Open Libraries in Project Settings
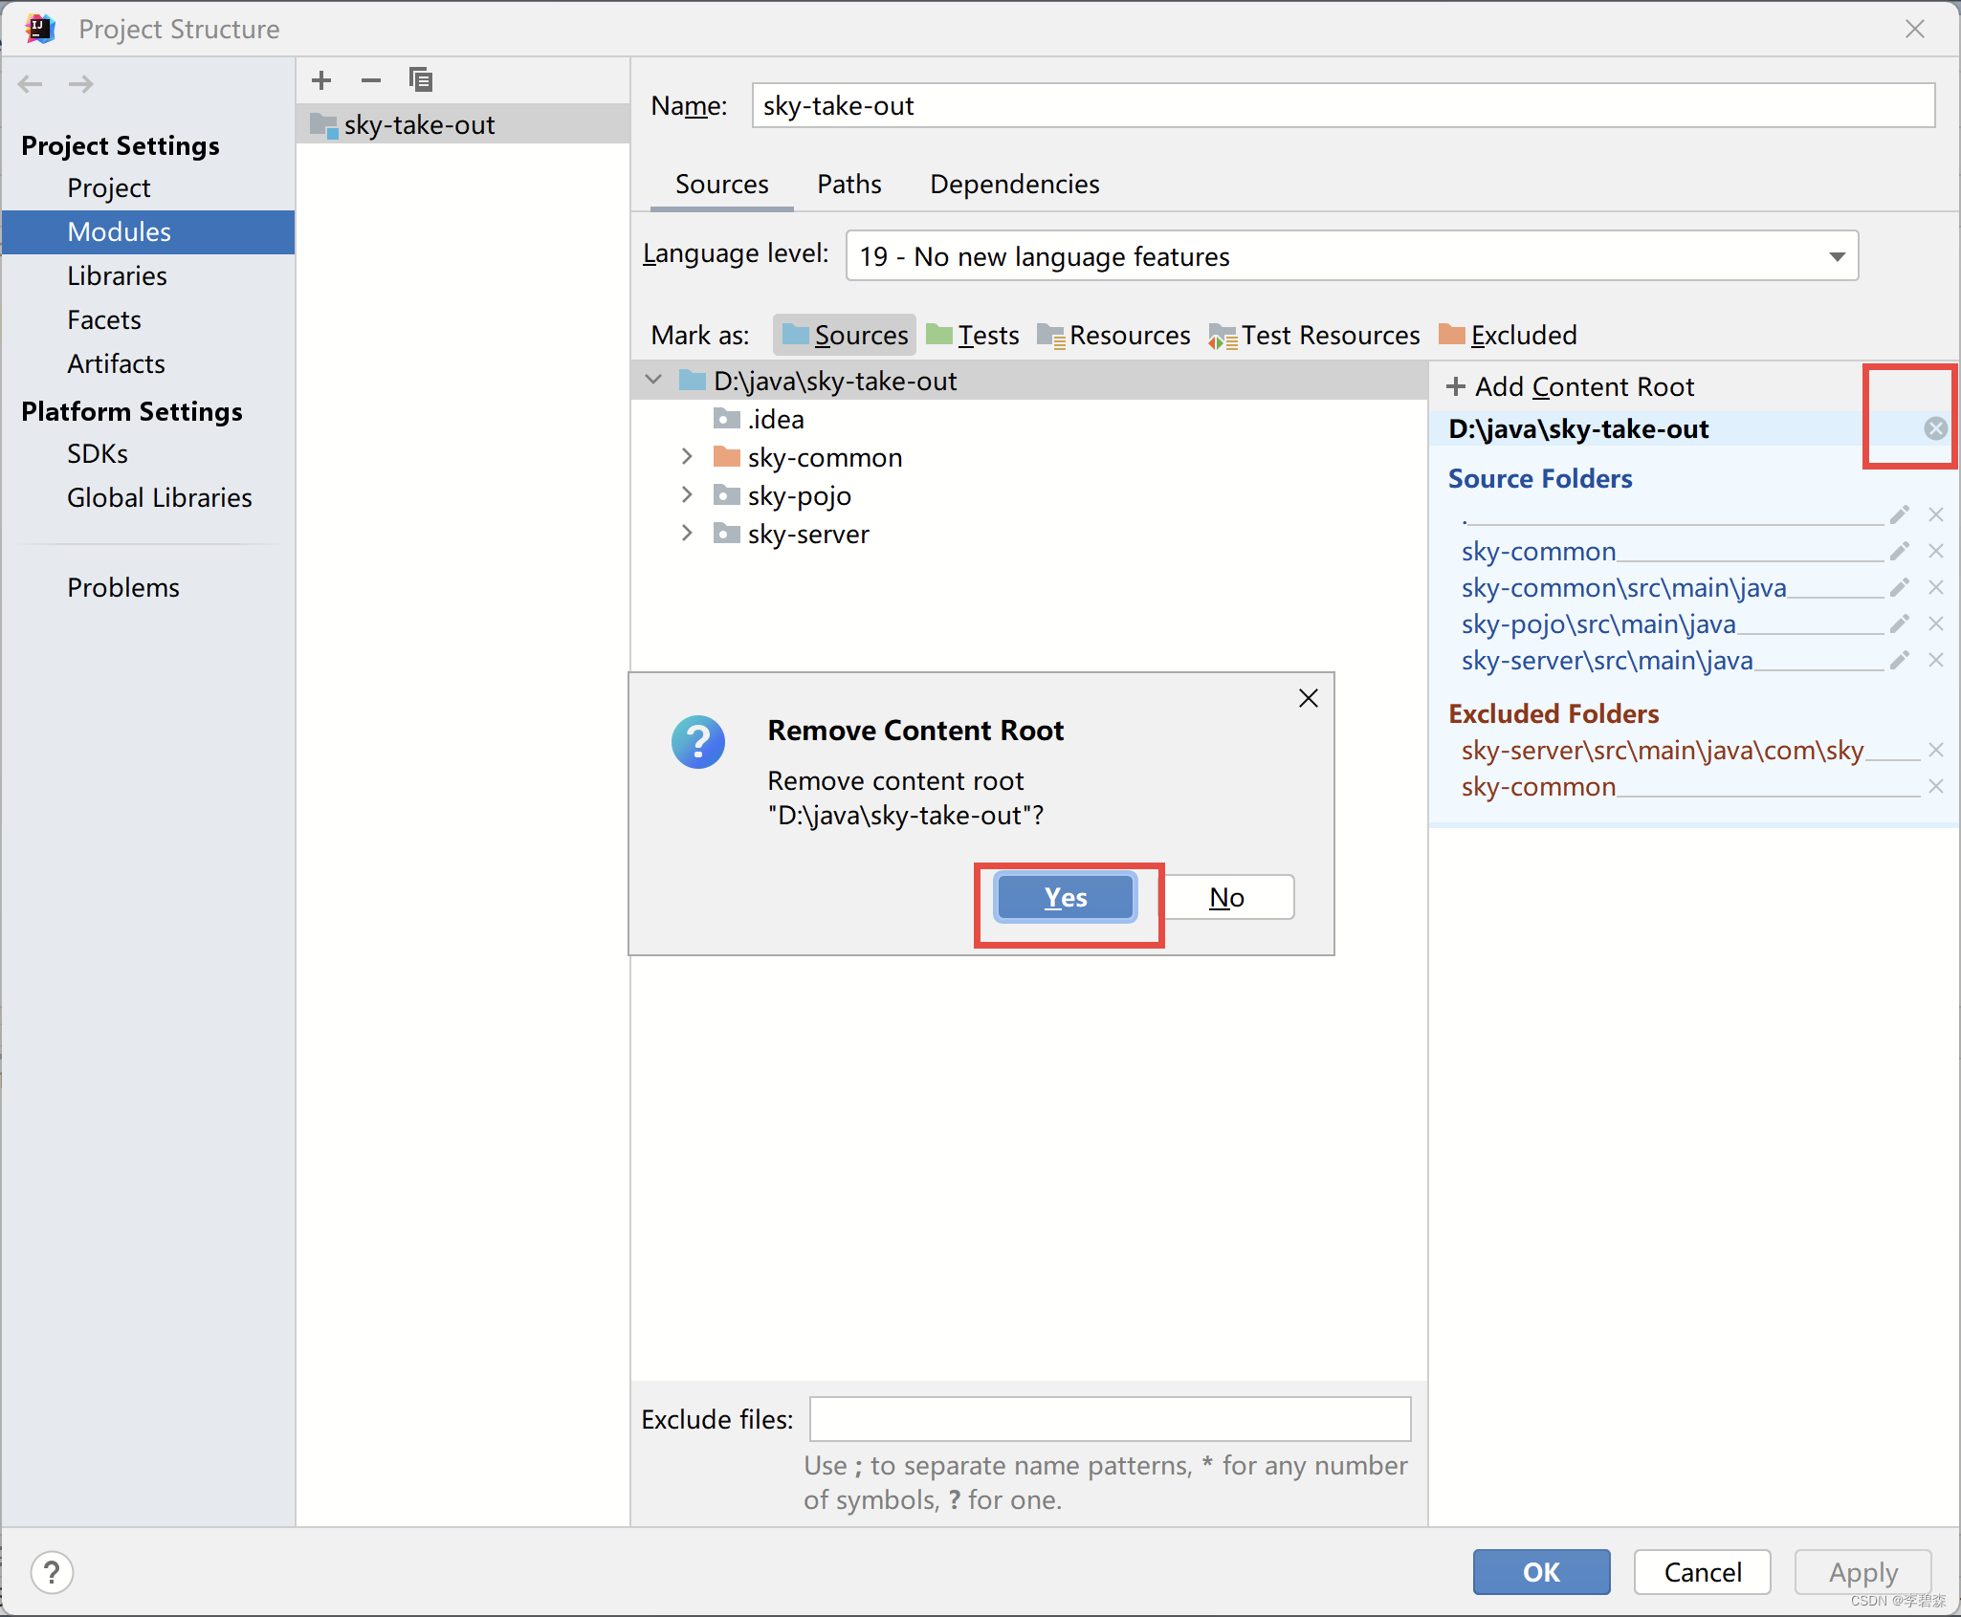 pyautogui.click(x=117, y=276)
